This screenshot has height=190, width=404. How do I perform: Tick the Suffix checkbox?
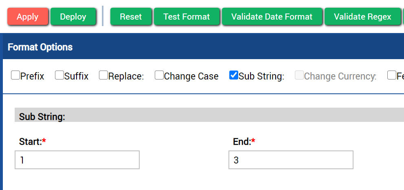pyautogui.click(x=59, y=75)
